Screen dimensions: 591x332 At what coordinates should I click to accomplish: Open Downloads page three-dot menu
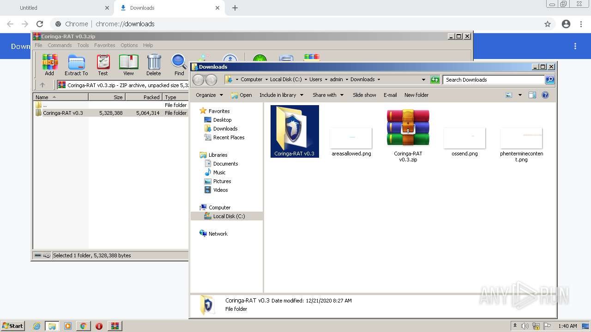575,46
